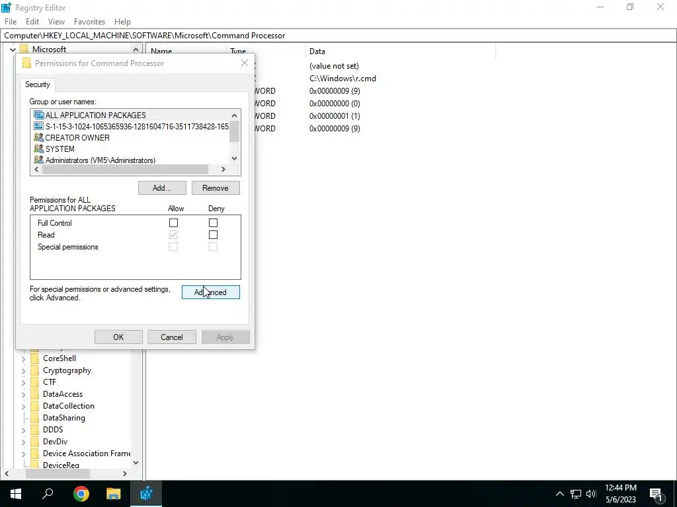Check Deny for Full Control
Image resolution: width=677 pixels, height=507 pixels.
pyautogui.click(x=214, y=223)
